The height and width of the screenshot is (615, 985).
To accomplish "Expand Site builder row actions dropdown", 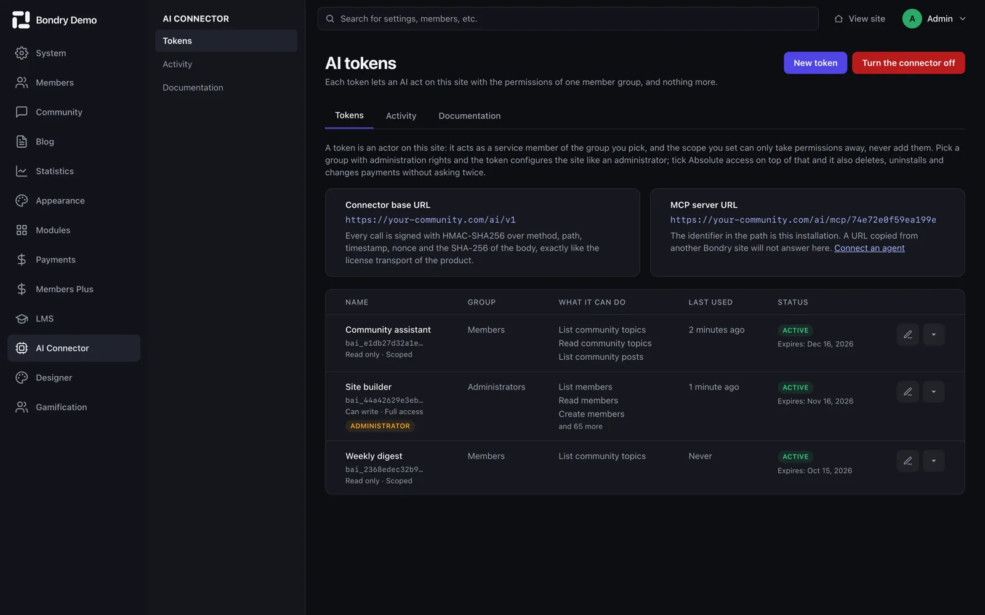I will 933,392.
